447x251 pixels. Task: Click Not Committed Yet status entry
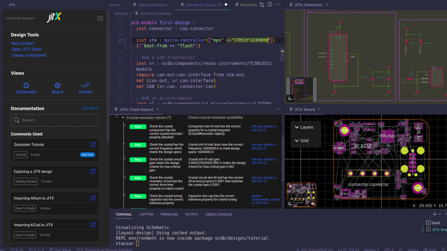pyautogui.click(x=315, y=250)
